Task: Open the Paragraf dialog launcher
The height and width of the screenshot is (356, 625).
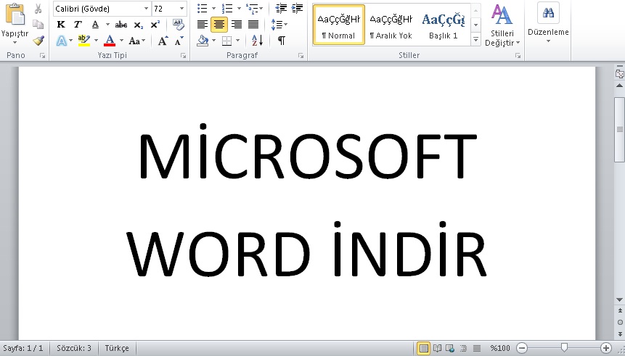Action: (x=301, y=56)
